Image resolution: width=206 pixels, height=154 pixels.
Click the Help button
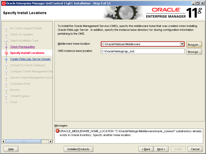pos(11,149)
